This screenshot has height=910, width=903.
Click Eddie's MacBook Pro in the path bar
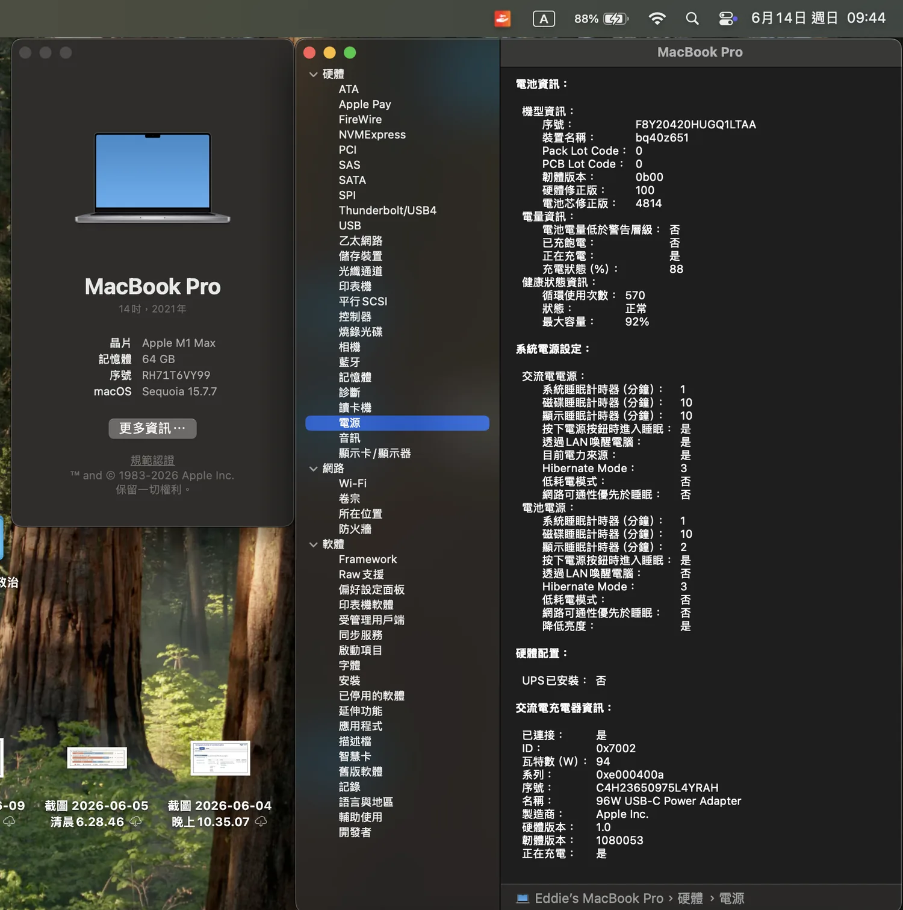599,899
